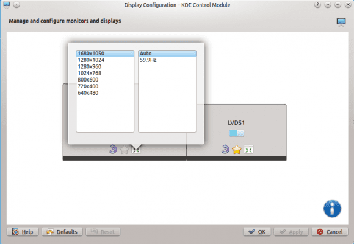Click the monitor icon in the header corner
The image size is (354, 244).
click(341, 22)
